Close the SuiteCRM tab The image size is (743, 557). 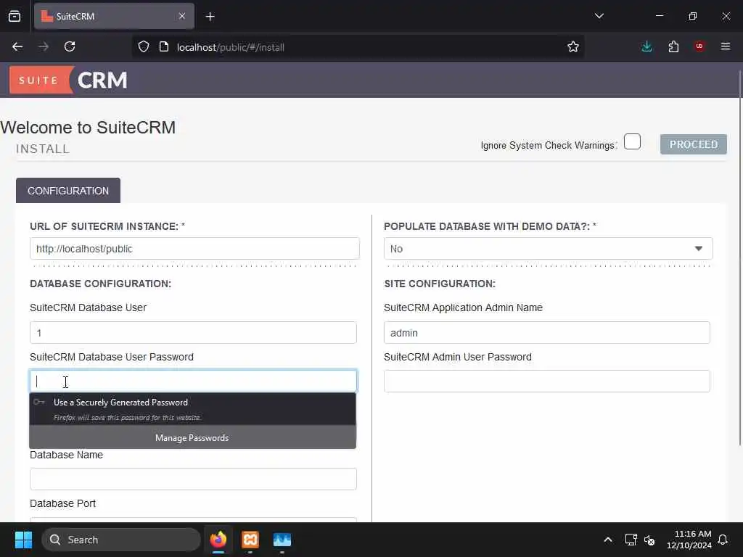[182, 16]
